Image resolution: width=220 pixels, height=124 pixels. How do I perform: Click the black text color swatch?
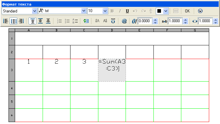coord(159,11)
